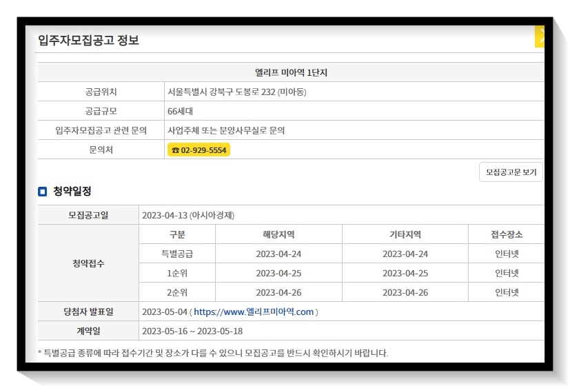Image resolution: width=570 pixels, height=388 pixels.
Task: Call the 02-929-5554 phone number badge
Action: [199, 150]
